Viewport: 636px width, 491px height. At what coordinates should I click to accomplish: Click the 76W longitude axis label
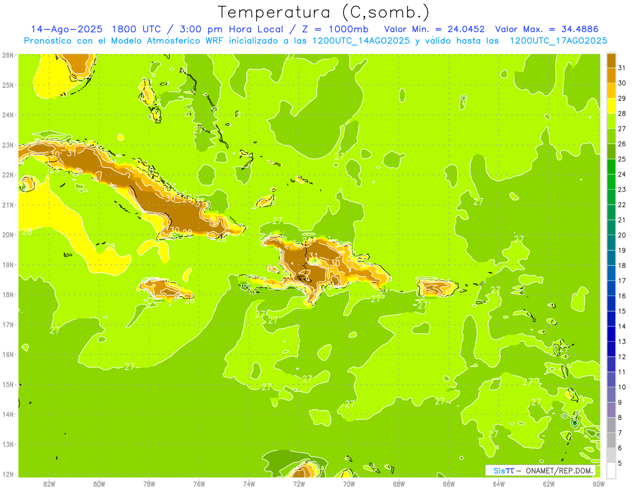pyautogui.click(x=199, y=484)
